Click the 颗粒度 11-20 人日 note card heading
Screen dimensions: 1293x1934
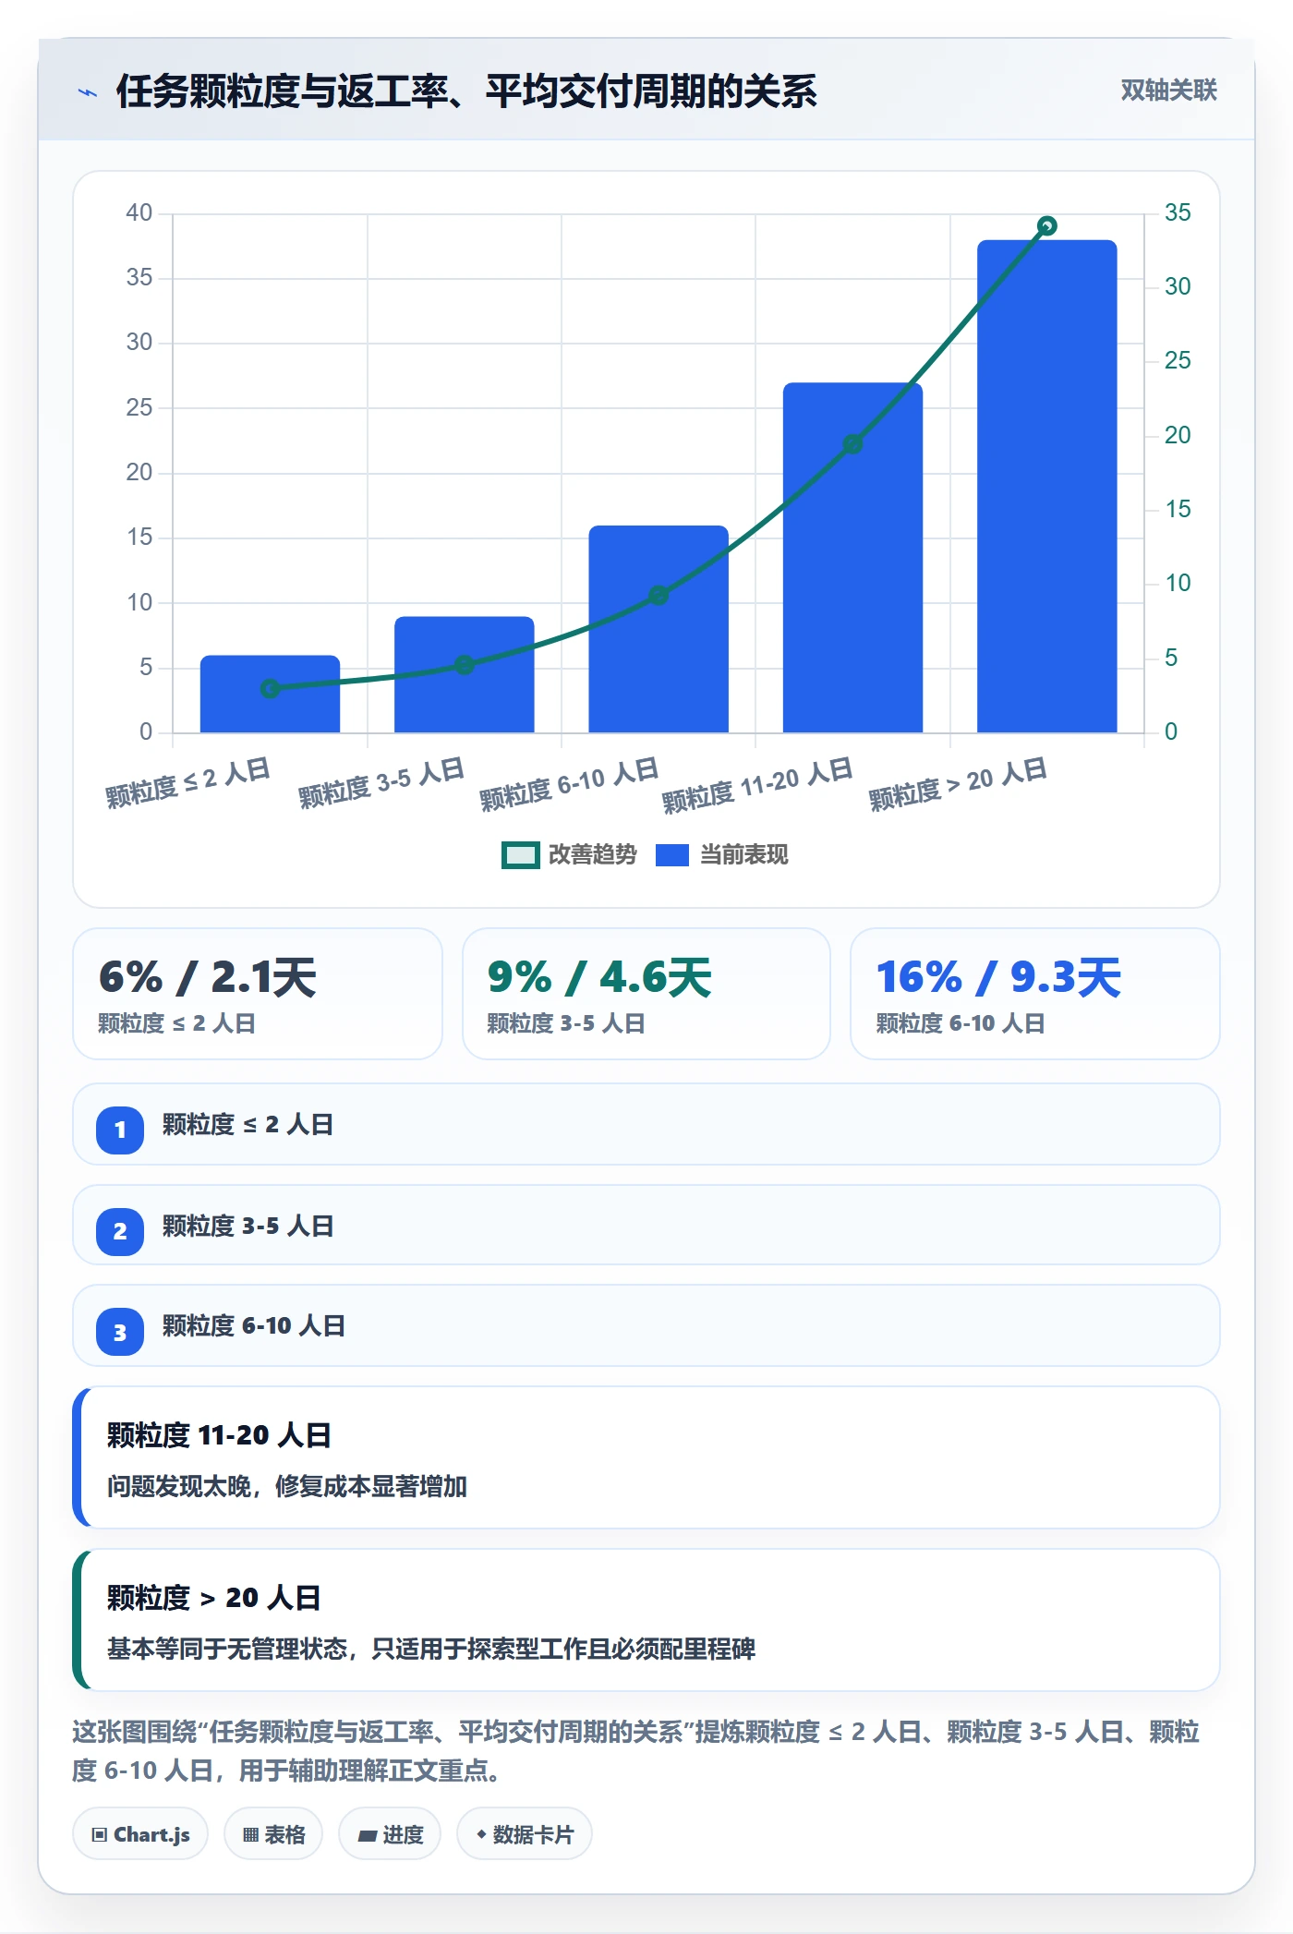click(x=219, y=1435)
